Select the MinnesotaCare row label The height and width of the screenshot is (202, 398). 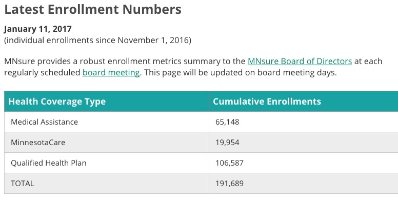click(x=38, y=143)
